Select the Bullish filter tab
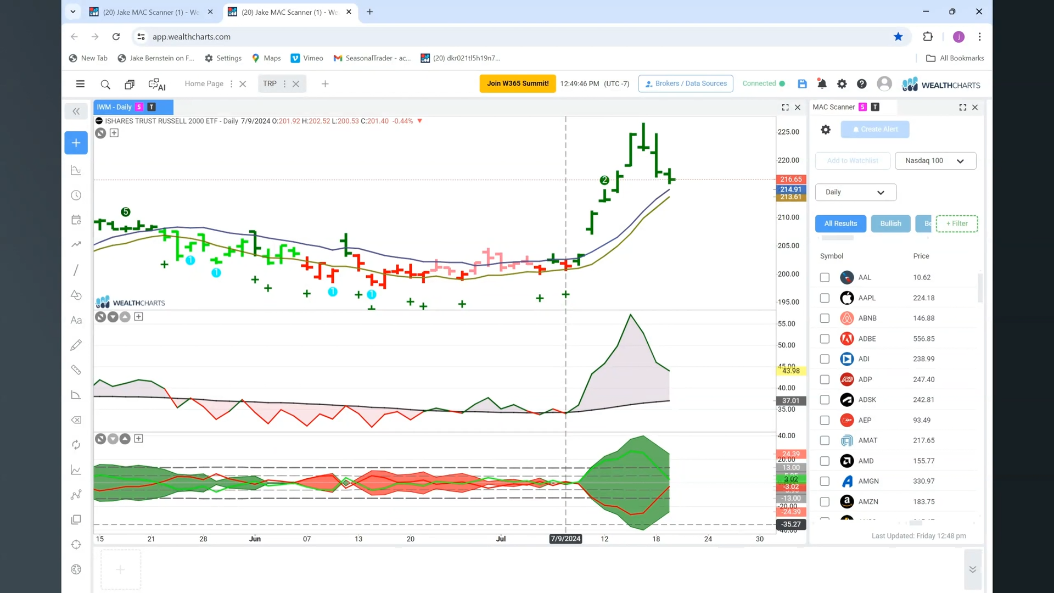The width and height of the screenshot is (1054, 593). point(890,223)
